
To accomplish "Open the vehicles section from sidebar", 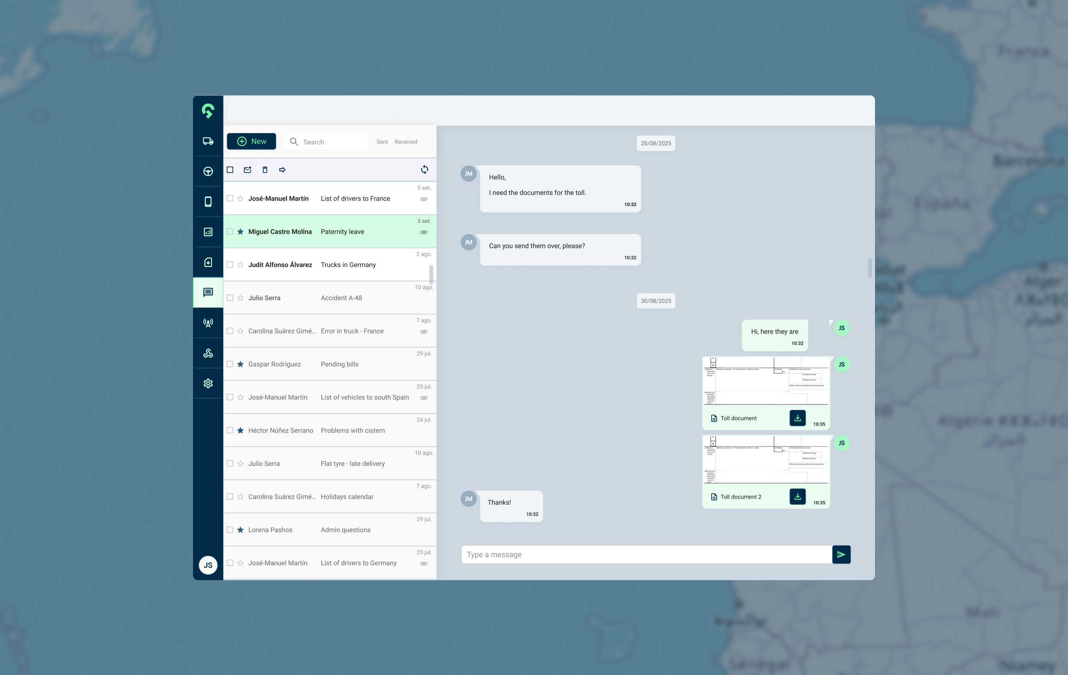I will pyautogui.click(x=208, y=141).
